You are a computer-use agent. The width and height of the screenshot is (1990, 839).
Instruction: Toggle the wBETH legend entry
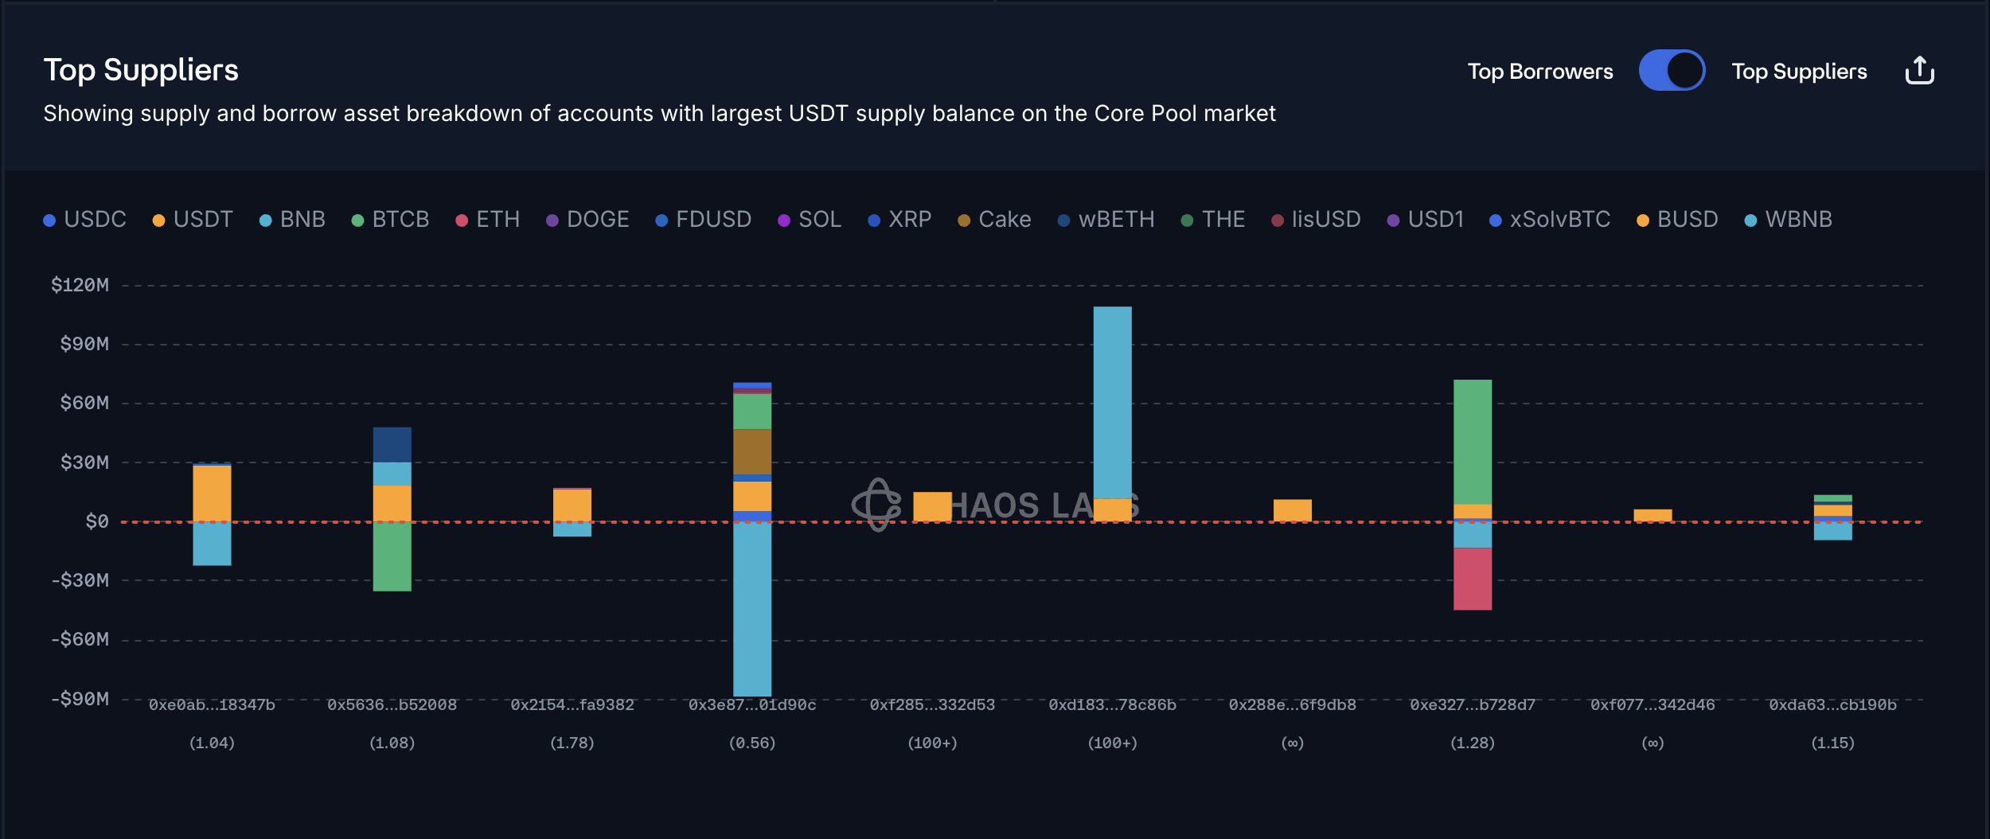click(x=1106, y=220)
